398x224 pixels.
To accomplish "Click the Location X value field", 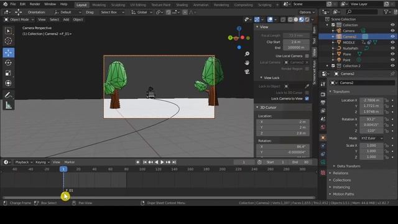I will pos(371,100).
